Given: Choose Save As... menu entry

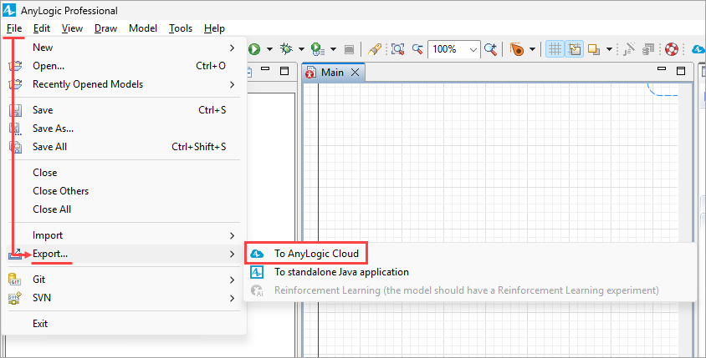Looking at the screenshot, I should click(x=123, y=128).
